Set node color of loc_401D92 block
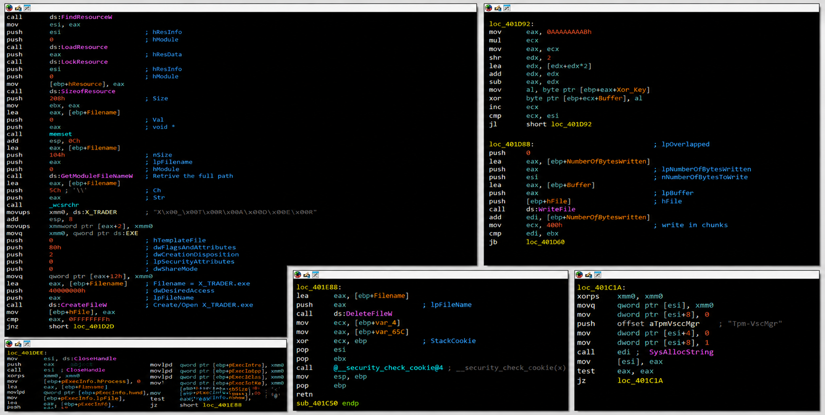825x415 pixels. tap(488, 8)
